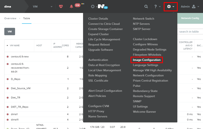Screen dimensions: 203x129
Task: Open Cluster Details from settings menu
Action: (98, 19)
